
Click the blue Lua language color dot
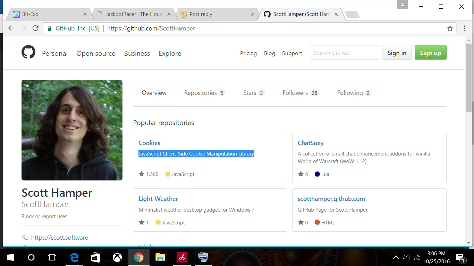coord(317,174)
